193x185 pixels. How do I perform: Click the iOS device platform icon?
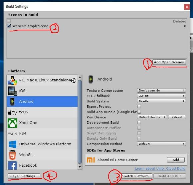pyautogui.click(x=12, y=91)
